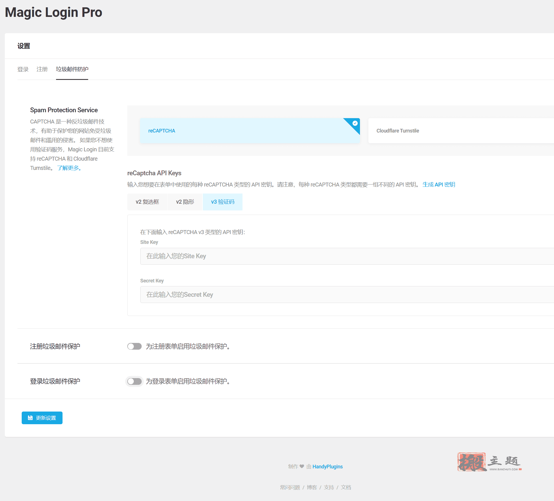
Task: Enable 登录垃圾邮件保护 toggle
Action: [x=134, y=381]
